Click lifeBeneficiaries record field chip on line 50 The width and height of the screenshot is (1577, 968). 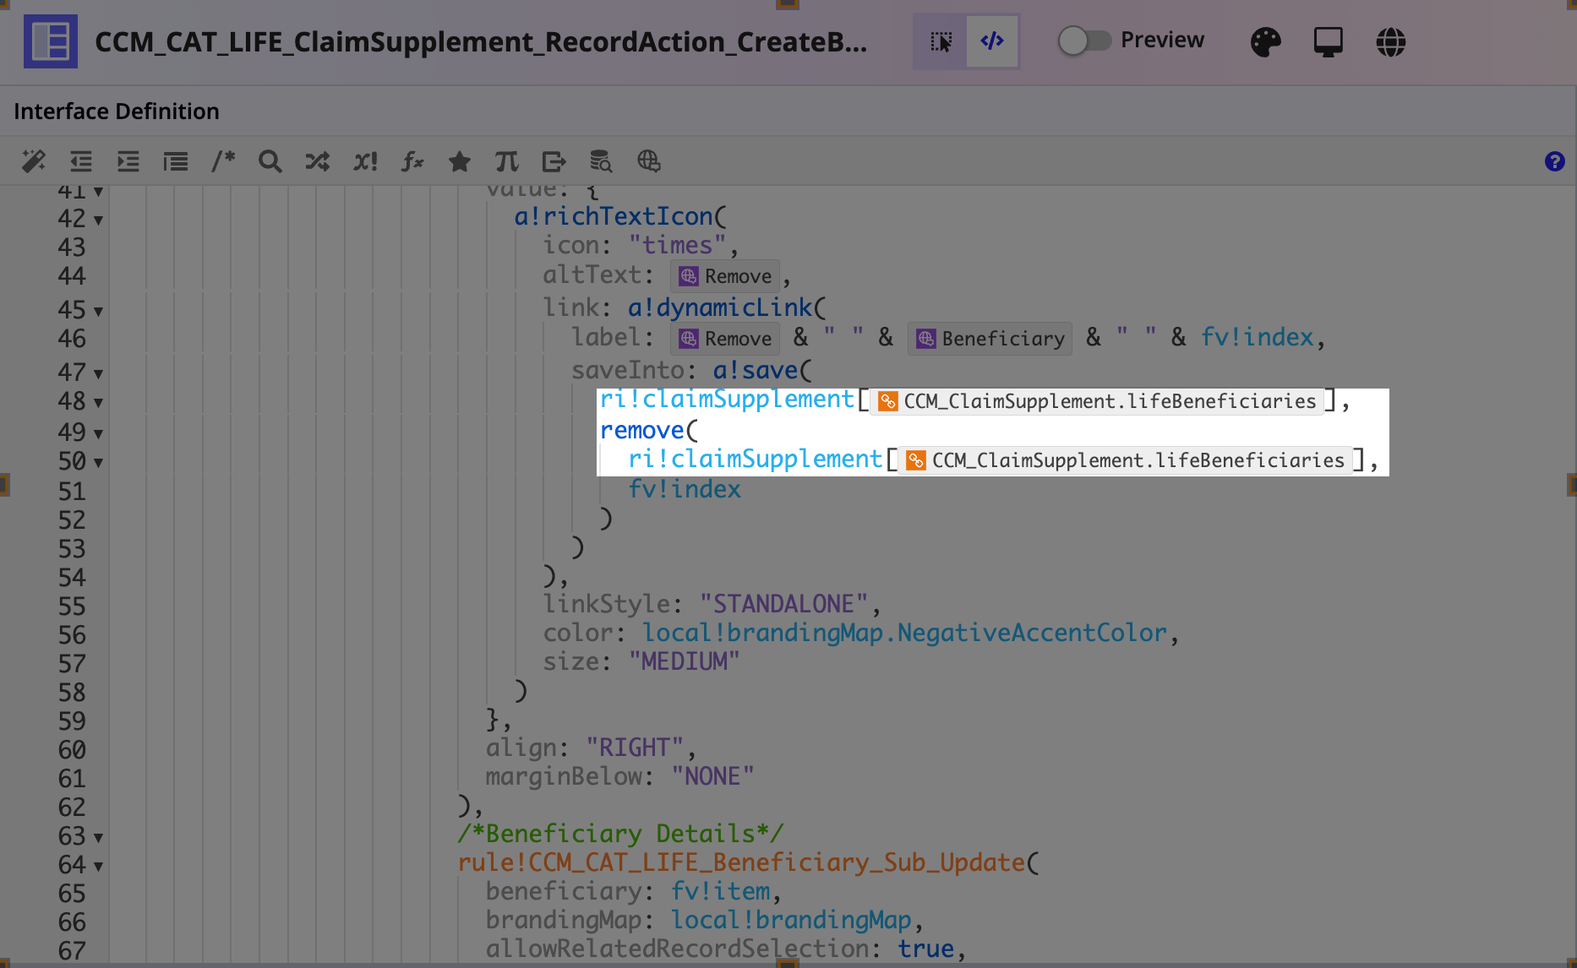1125,460
